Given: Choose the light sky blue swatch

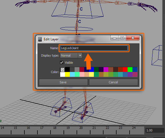Looking at the screenshot, I should [72, 75].
